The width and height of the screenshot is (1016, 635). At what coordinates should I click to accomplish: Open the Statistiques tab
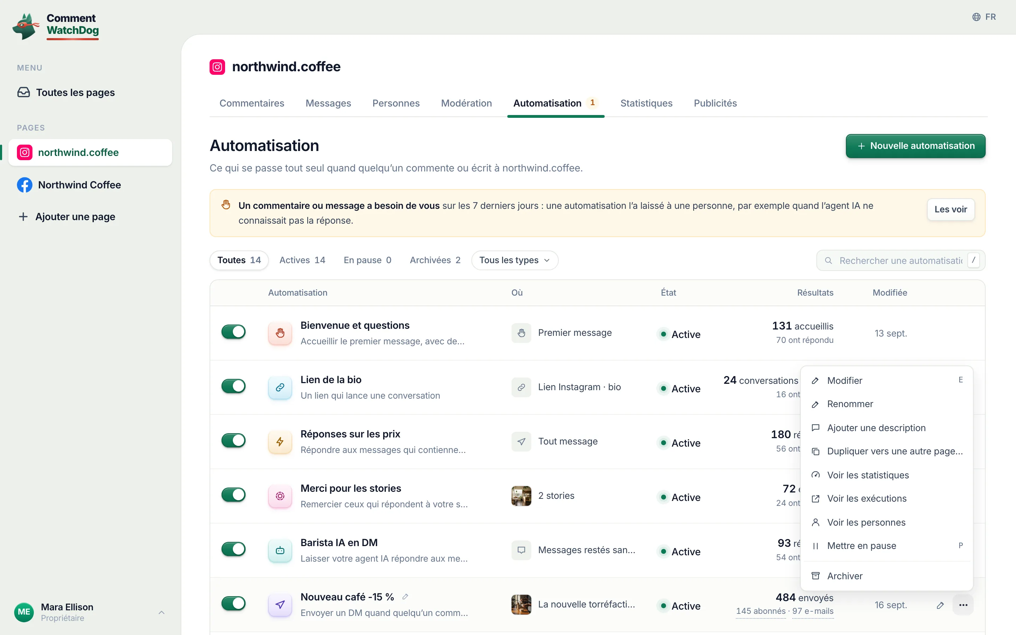[x=646, y=103]
